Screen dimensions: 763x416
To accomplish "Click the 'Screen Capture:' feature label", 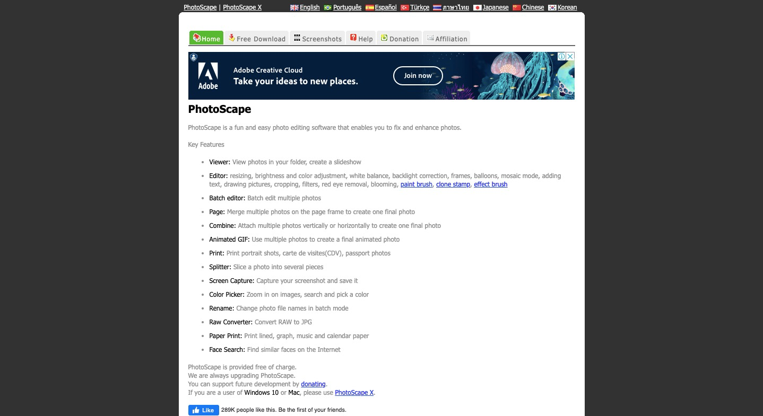I will pos(232,281).
